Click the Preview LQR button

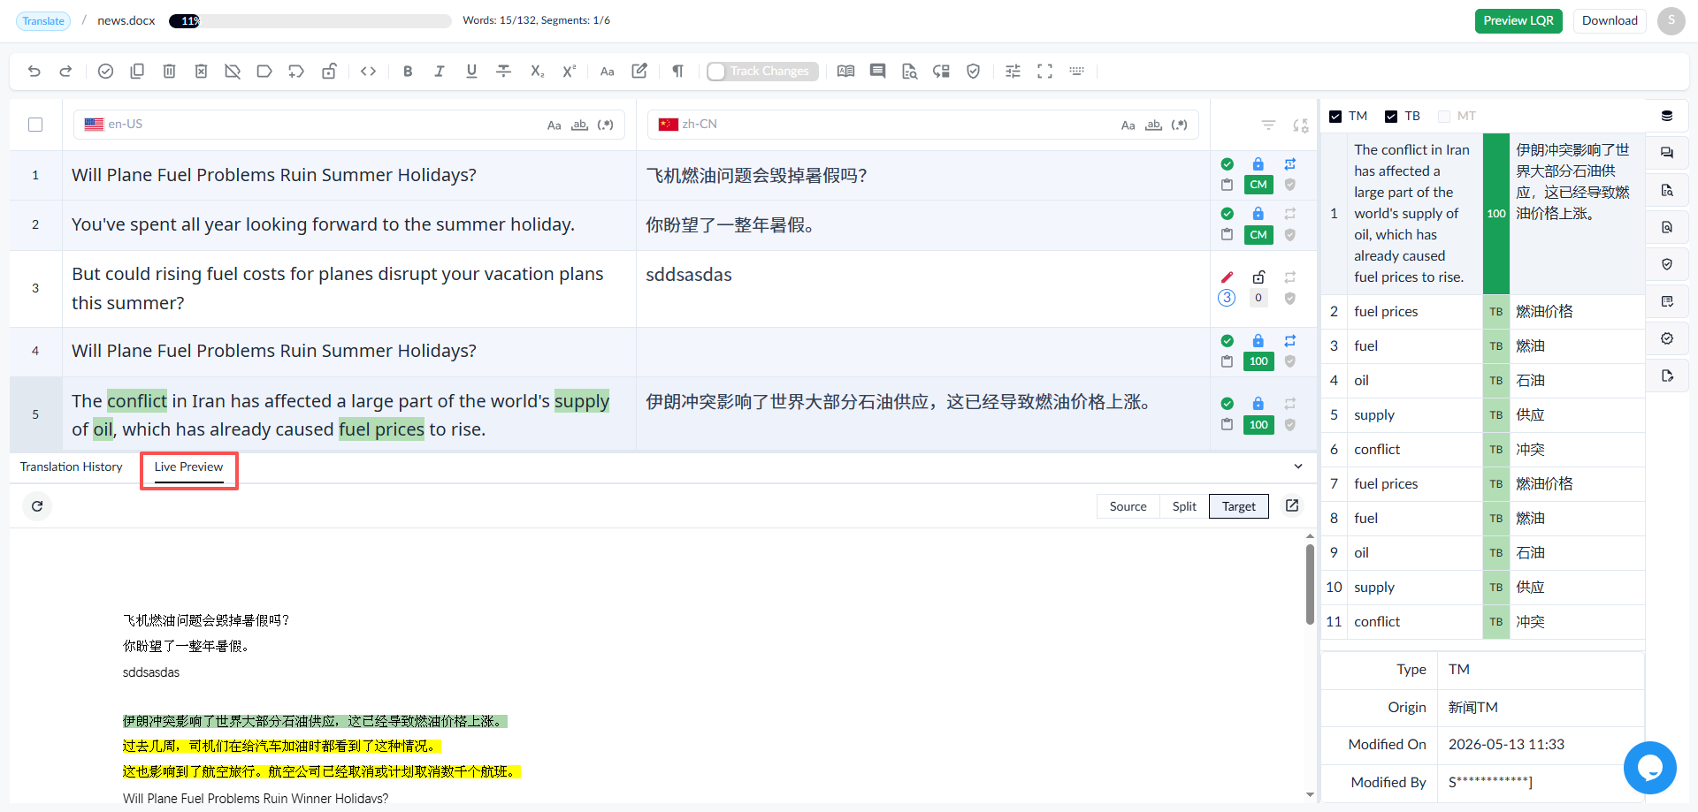point(1518,21)
